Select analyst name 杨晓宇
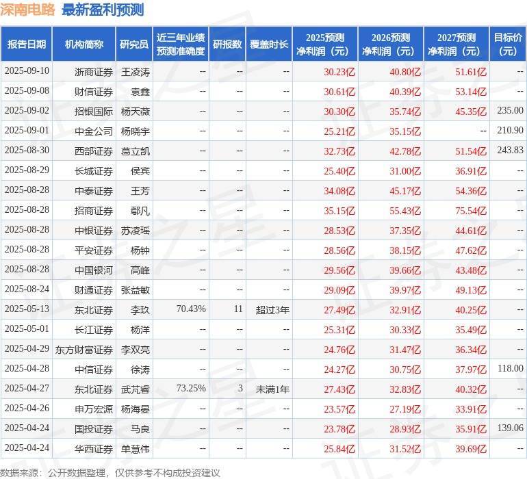The width and height of the screenshot is (527, 479). (x=136, y=131)
